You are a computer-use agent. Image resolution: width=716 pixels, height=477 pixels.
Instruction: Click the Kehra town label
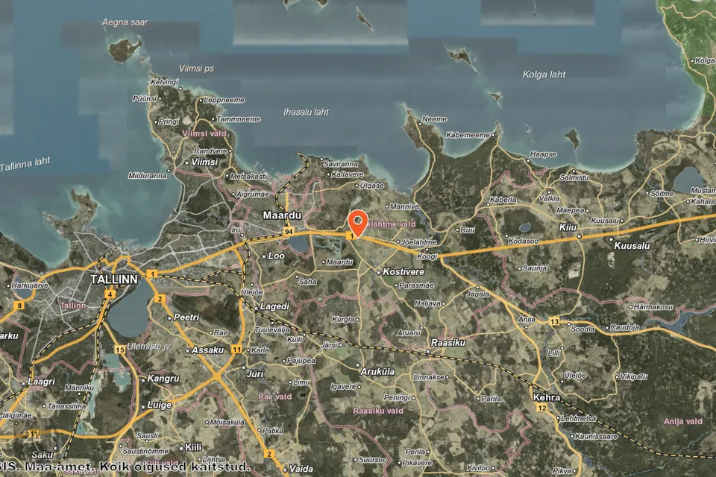547,397
